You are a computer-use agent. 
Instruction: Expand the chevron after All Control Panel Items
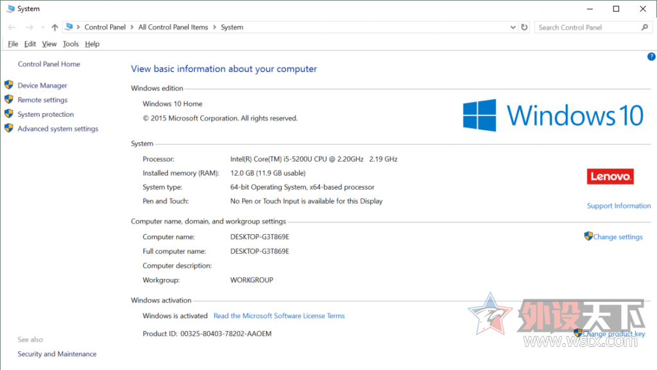pos(214,27)
